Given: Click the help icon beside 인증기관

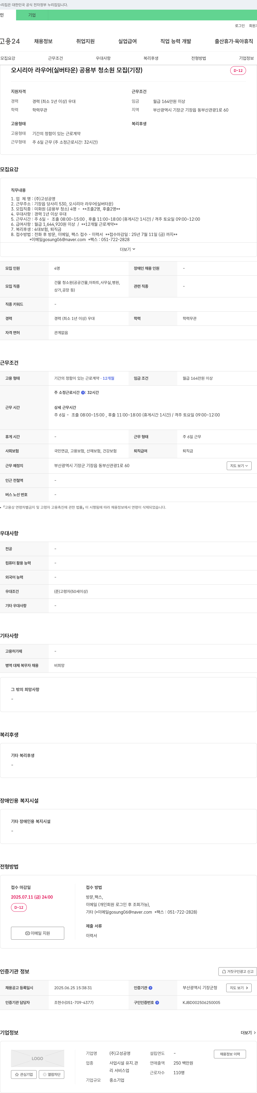Looking at the screenshot, I should [x=150, y=988].
